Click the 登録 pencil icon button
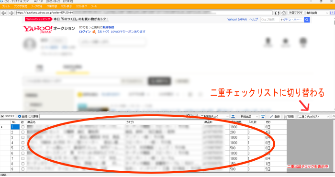335x177 pixels. tap(275, 116)
